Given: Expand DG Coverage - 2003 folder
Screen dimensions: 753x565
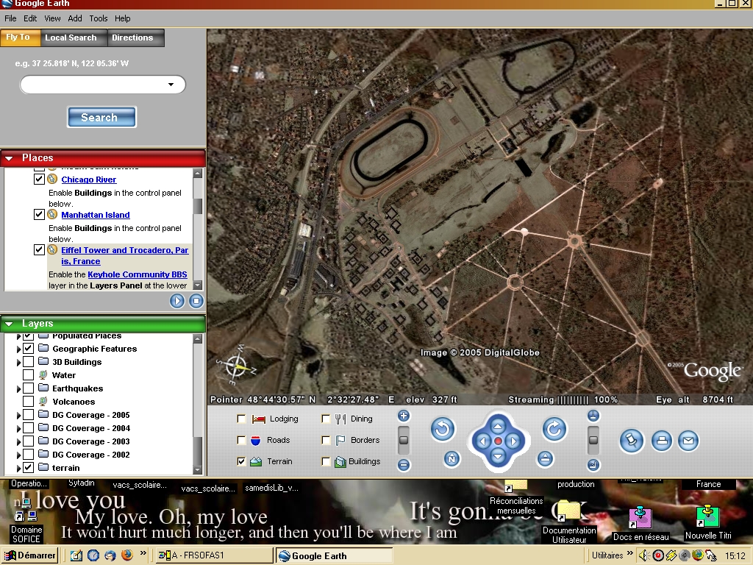Looking at the screenshot, I should pos(18,441).
